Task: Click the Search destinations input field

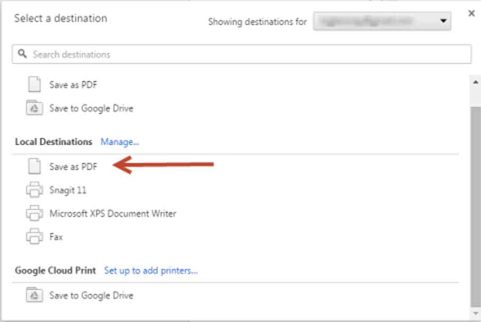Action: (x=242, y=54)
